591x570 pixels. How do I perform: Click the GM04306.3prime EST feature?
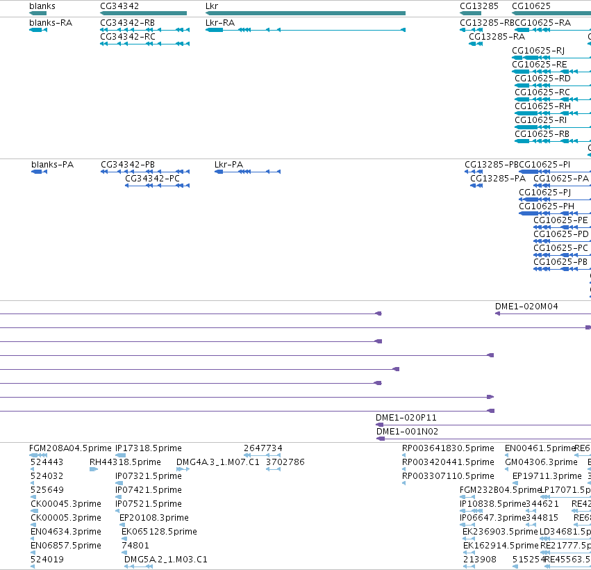pyautogui.click(x=507, y=469)
